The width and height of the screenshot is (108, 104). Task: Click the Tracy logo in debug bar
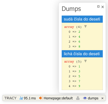coord(10,98)
